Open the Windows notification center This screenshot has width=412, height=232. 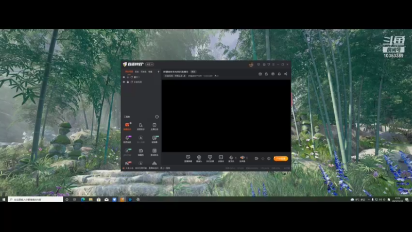point(407,200)
